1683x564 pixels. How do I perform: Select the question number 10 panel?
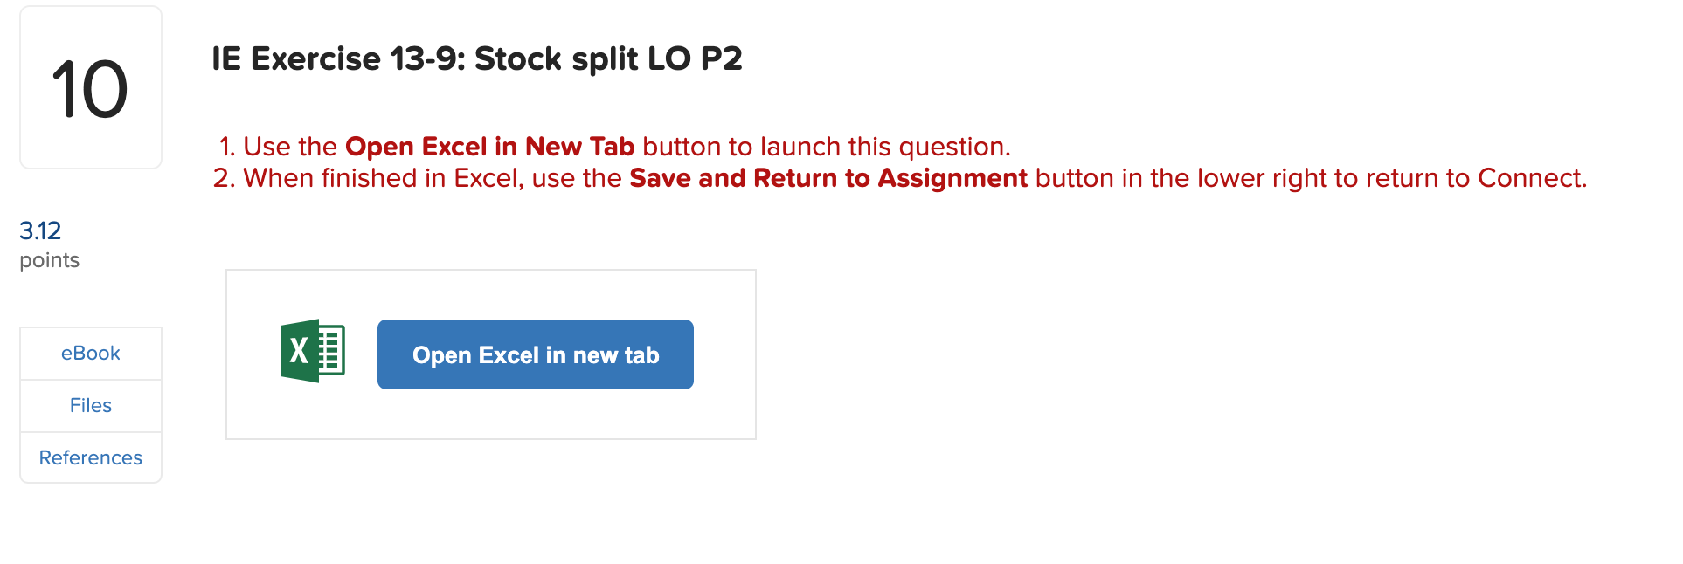[90, 86]
